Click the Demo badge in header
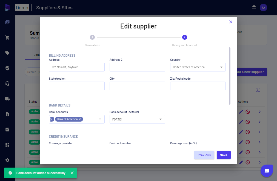Viewport: 277px width, 181px height. tap(22, 8)
